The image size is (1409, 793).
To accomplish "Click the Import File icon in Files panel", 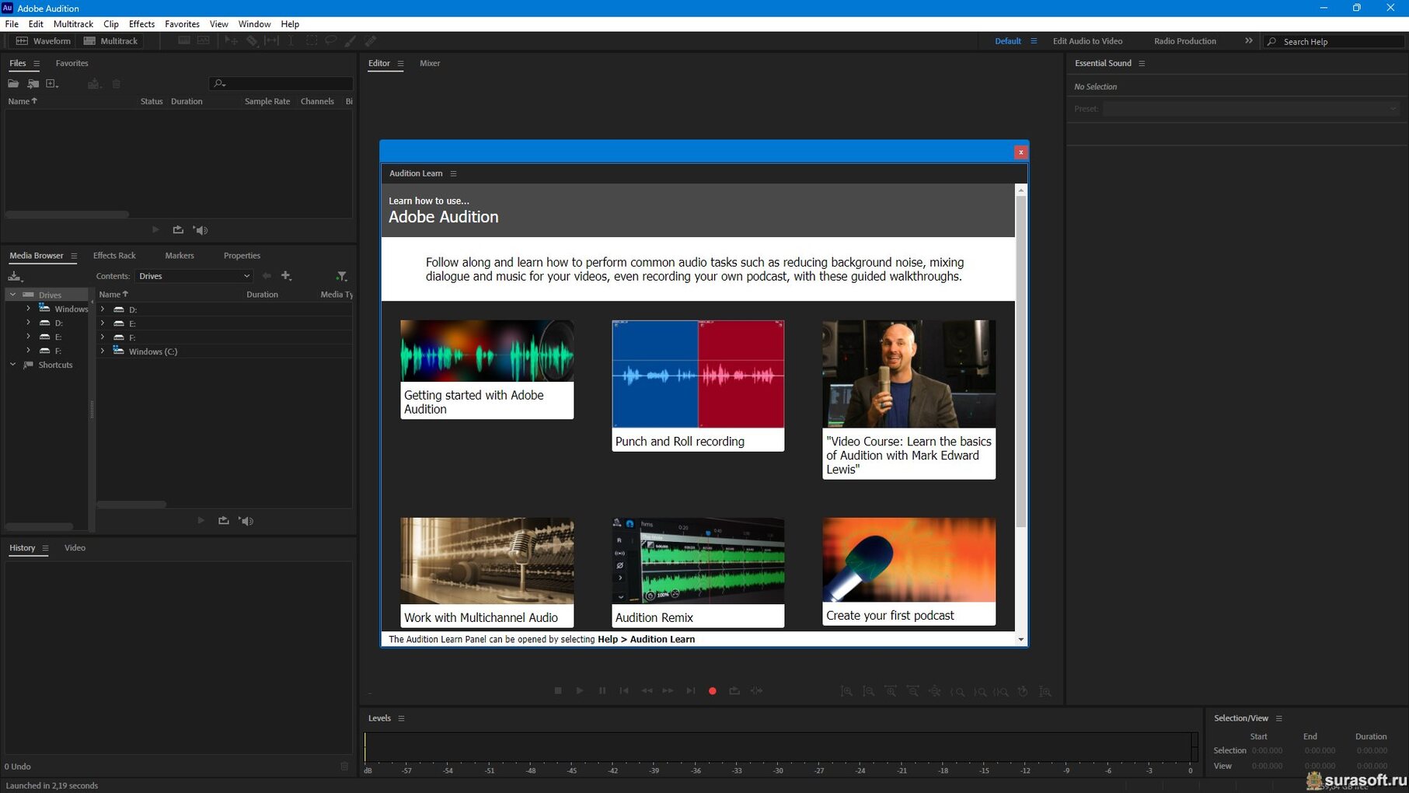I will (x=33, y=84).
